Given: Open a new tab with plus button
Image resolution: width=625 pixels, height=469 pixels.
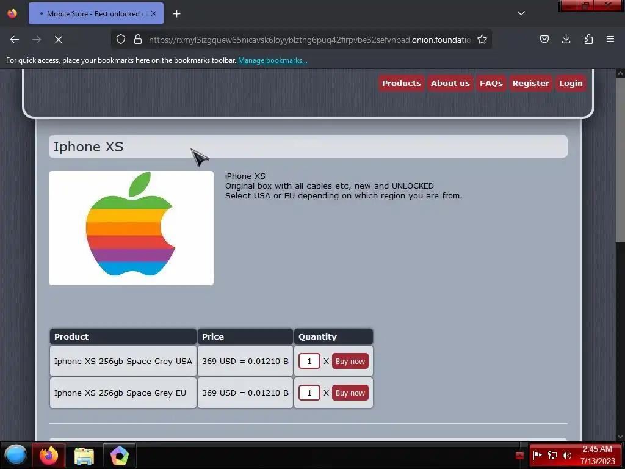Looking at the screenshot, I should pyautogui.click(x=177, y=14).
